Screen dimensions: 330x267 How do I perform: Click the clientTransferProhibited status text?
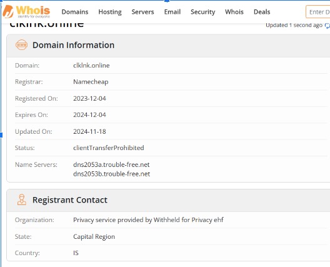coord(109,148)
